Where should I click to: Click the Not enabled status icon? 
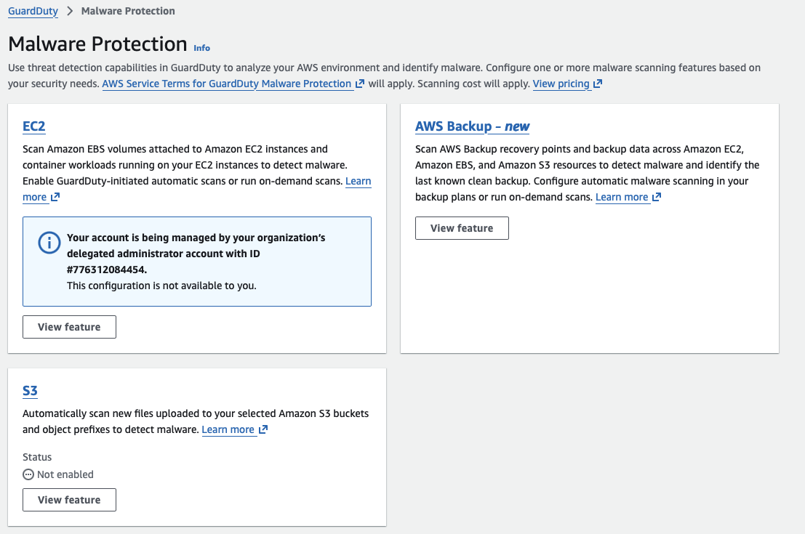tap(28, 474)
